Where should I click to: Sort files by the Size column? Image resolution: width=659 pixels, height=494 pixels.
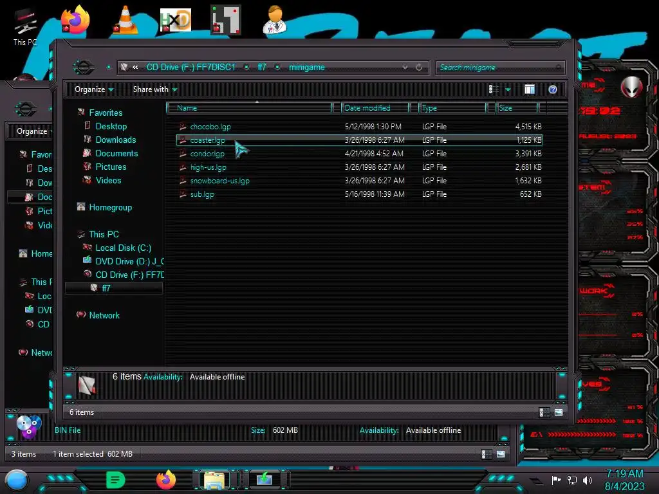517,108
